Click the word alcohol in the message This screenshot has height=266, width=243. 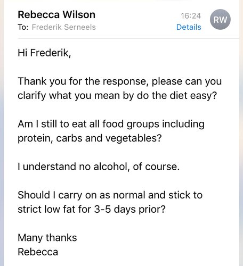(111, 167)
